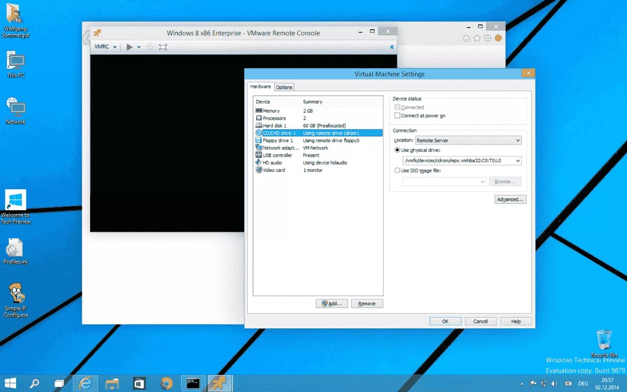Open the physical drive path dropdown
Viewport: 627px width, 392px height.
click(462, 160)
